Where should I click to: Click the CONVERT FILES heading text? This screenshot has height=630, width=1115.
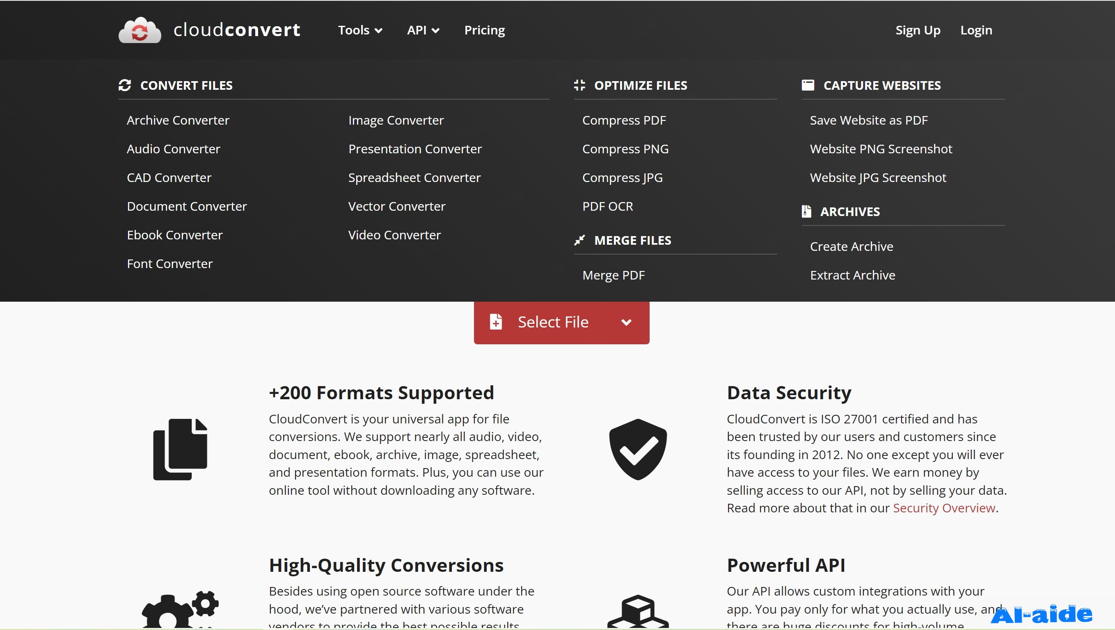pos(186,85)
